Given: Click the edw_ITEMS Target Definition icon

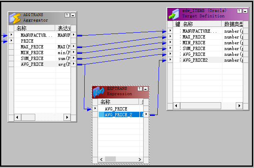Looking at the screenshot, I should tap(174, 14).
